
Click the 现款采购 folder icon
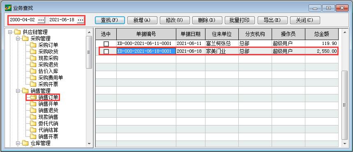pos(33,58)
